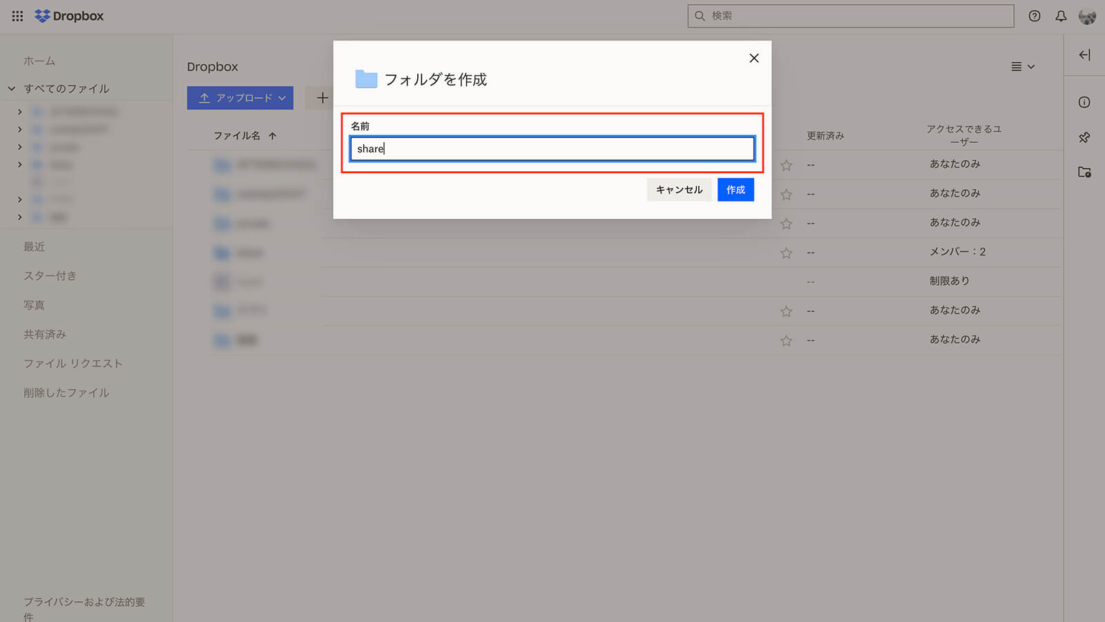Click the folder icon in the dialog title
The image size is (1105, 622).
pos(366,79)
